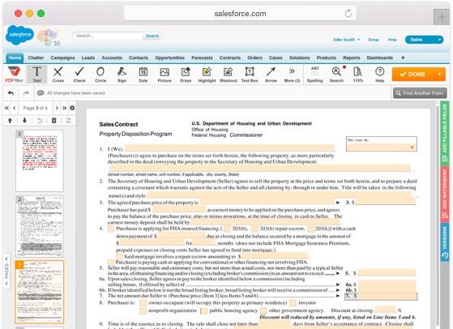Click the Salesforce search input field
The image size is (453, 329).
click(x=108, y=36)
